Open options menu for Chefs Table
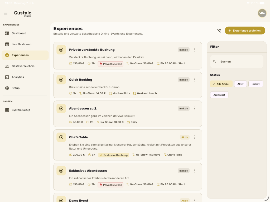Screen dimensions: 270x202 [x=194, y=137]
